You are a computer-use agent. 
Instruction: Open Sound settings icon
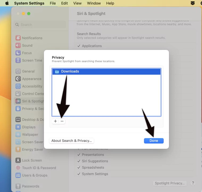[x=18, y=45]
